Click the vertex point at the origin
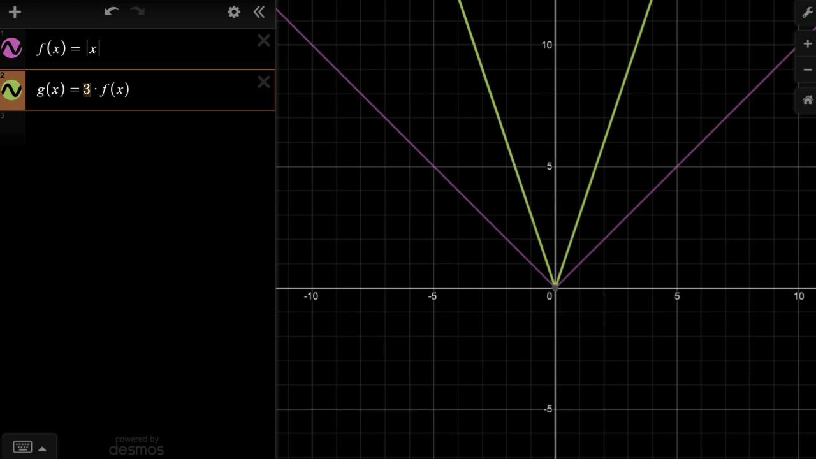The width and height of the screenshot is (816, 459). tap(555, 288)
